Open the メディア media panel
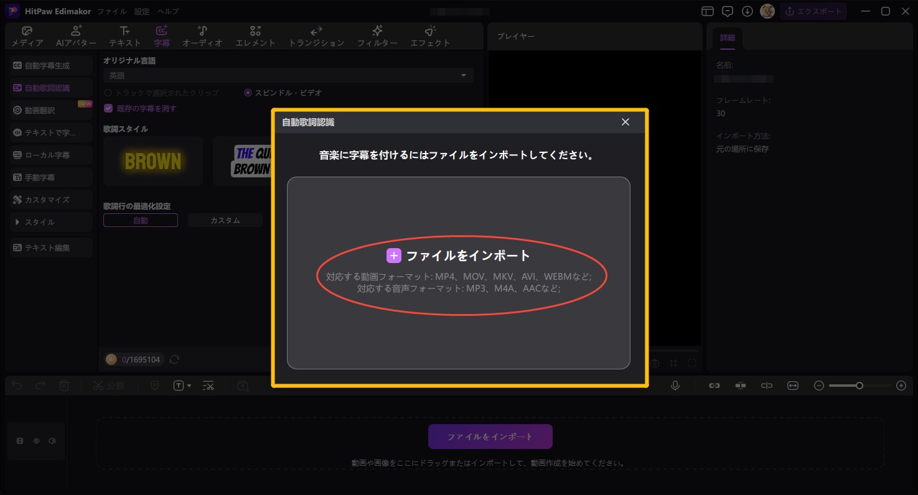 (27, 37)
